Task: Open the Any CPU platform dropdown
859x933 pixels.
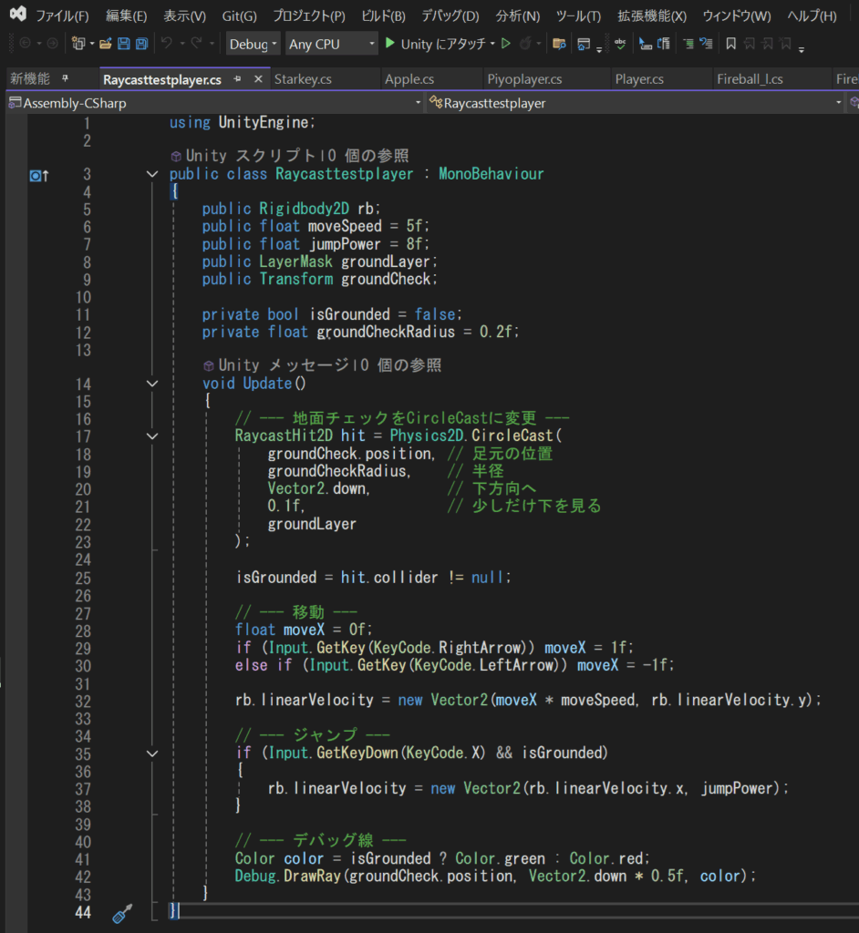Action: point(330,44)
